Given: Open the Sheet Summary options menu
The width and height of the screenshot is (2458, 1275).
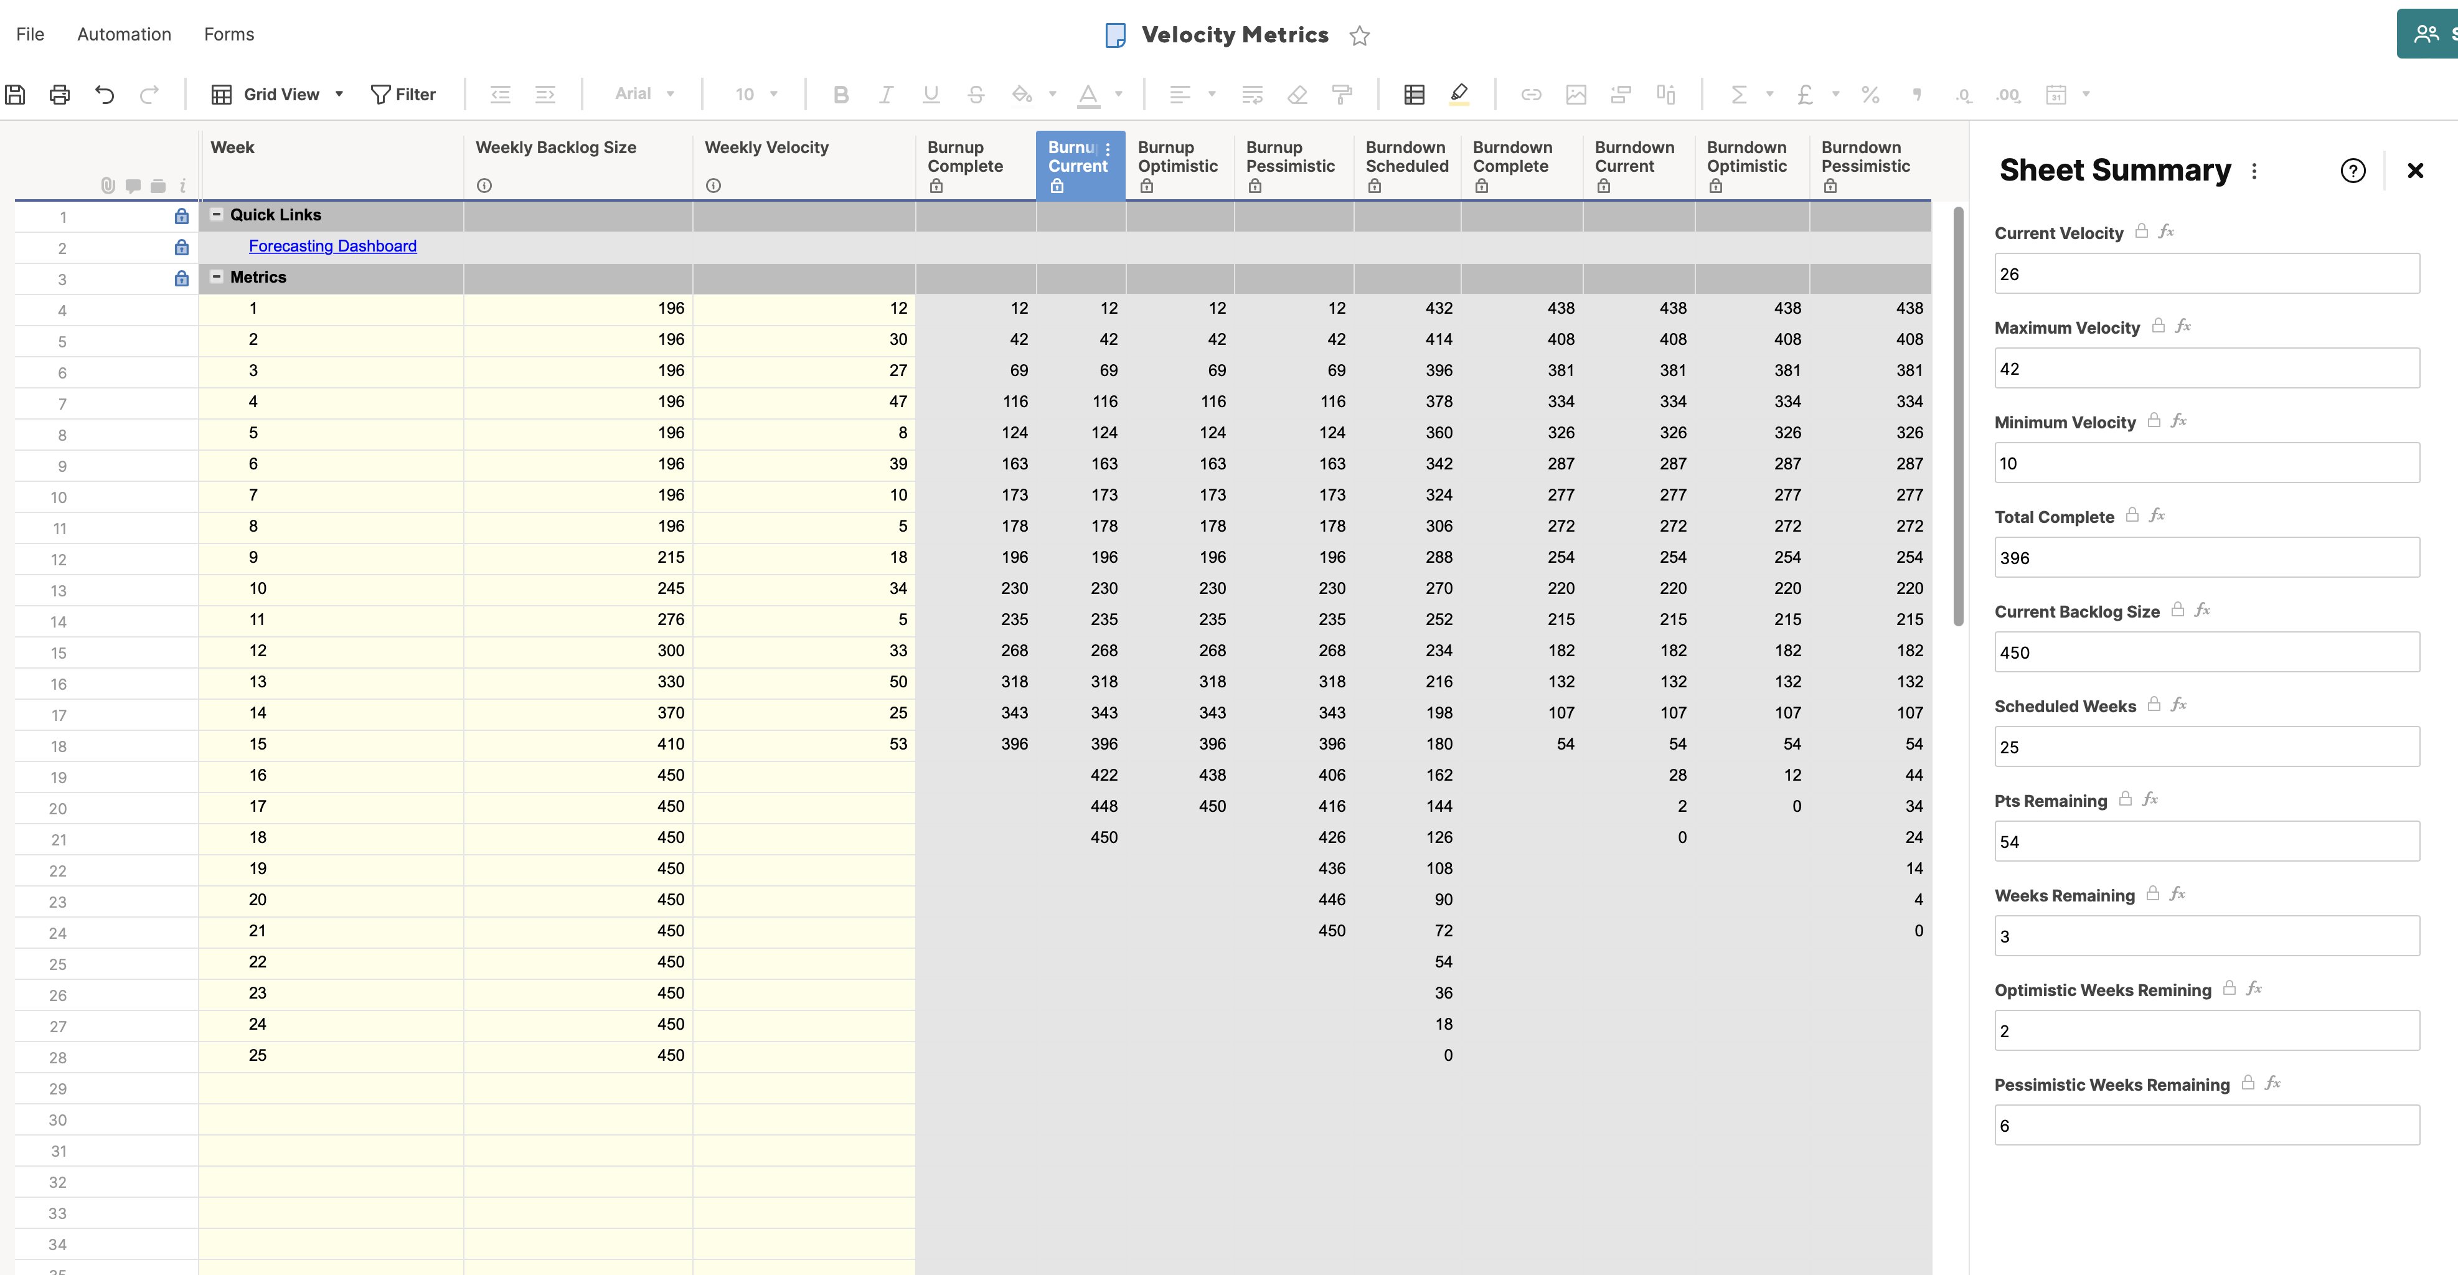Looking at the screenshot, I should 2254,171.
